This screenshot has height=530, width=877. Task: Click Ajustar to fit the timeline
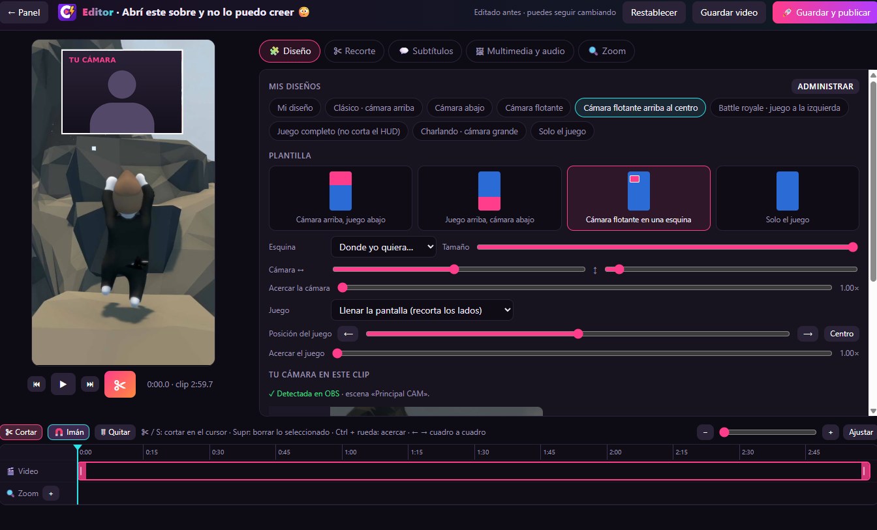coord(861,432)
